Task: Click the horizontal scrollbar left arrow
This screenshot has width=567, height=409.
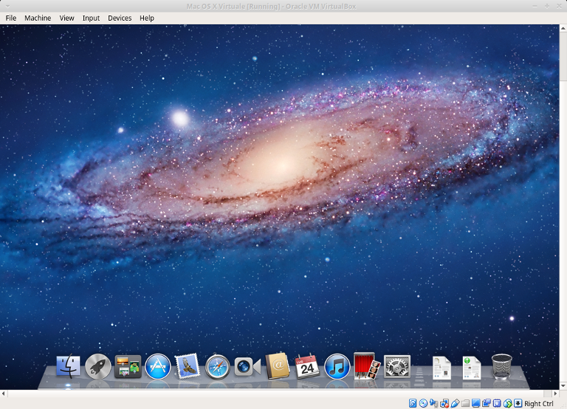Action: pos(3,393)
